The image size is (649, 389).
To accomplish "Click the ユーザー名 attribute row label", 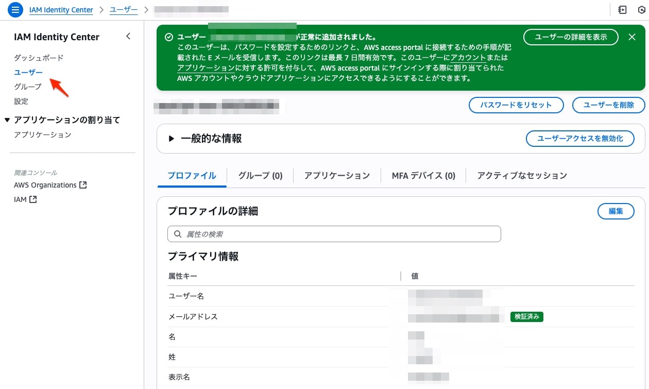I will tap(186, 296).
